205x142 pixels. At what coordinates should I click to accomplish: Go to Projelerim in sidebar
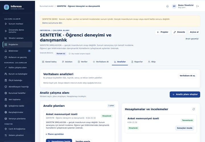pos(18,45)
